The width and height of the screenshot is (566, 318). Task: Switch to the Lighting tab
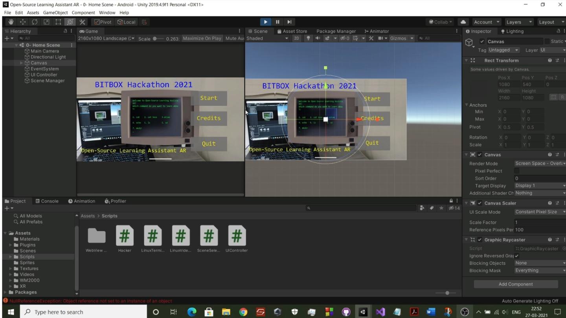(x=512, y=31)
